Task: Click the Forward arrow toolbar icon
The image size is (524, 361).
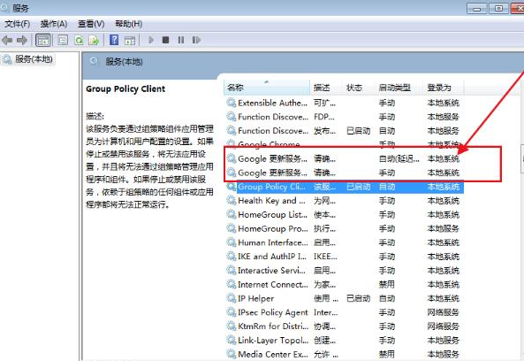Action: coord(22,41)
